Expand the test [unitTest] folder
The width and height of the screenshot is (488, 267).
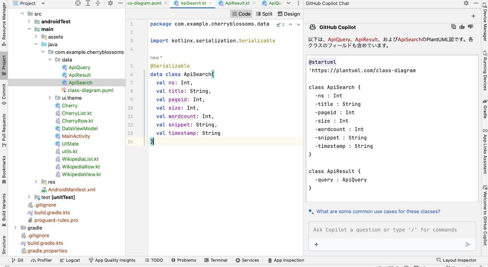[29, 197]
